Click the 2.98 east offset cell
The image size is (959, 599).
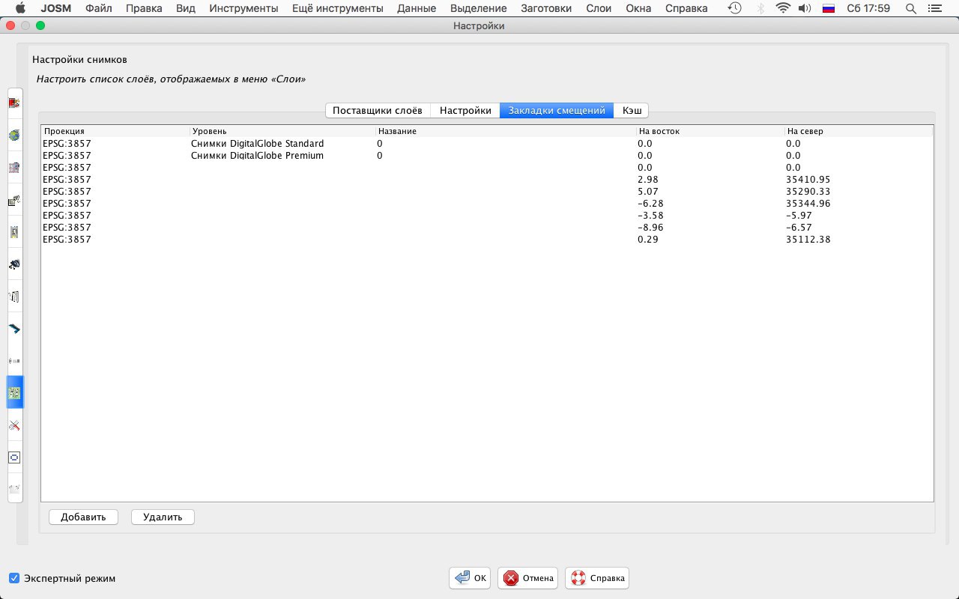[711, 179]
